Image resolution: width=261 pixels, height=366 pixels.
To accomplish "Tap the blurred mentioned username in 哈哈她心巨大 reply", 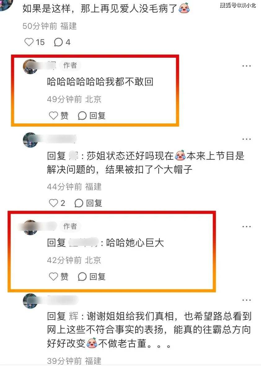I will click(x=83, y=243).
